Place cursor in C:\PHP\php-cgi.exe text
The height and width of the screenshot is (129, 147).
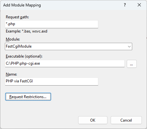23,63
